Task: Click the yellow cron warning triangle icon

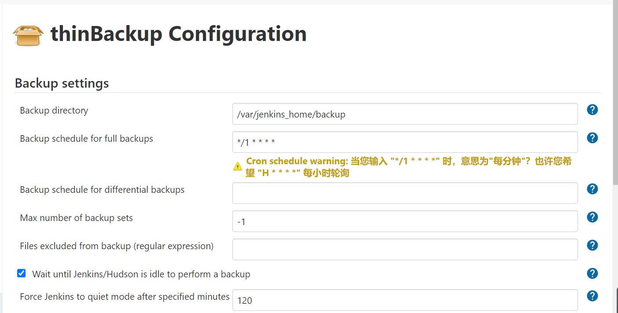Action: (238, 166)
